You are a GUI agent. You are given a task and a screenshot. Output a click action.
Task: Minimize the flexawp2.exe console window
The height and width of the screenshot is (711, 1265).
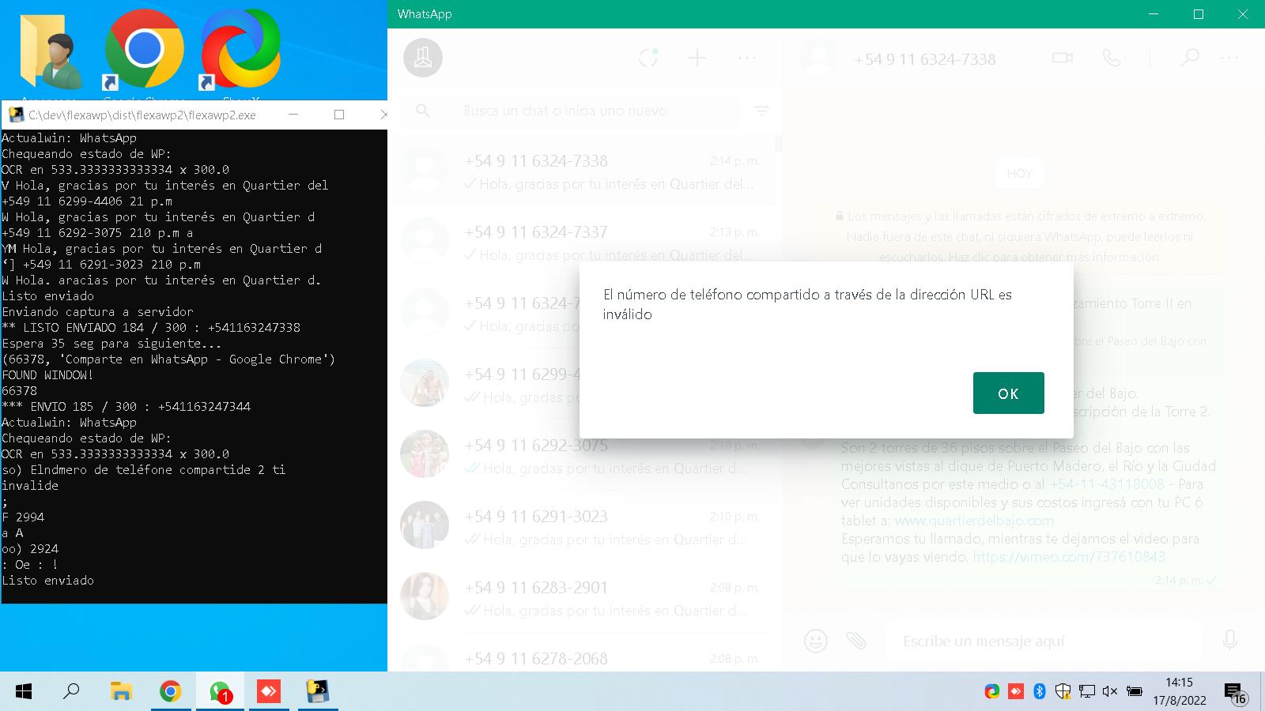(x=293, y=115)
